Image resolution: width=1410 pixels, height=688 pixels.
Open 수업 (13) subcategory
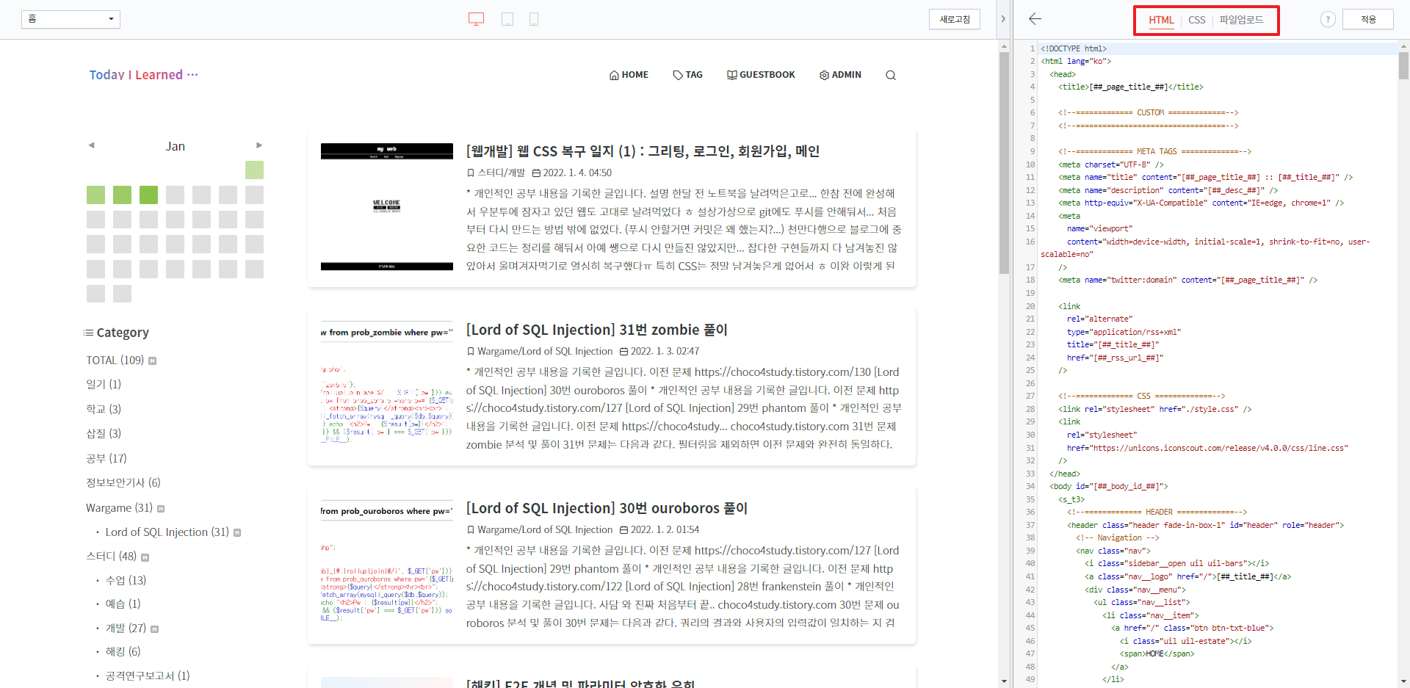[126, 581]
